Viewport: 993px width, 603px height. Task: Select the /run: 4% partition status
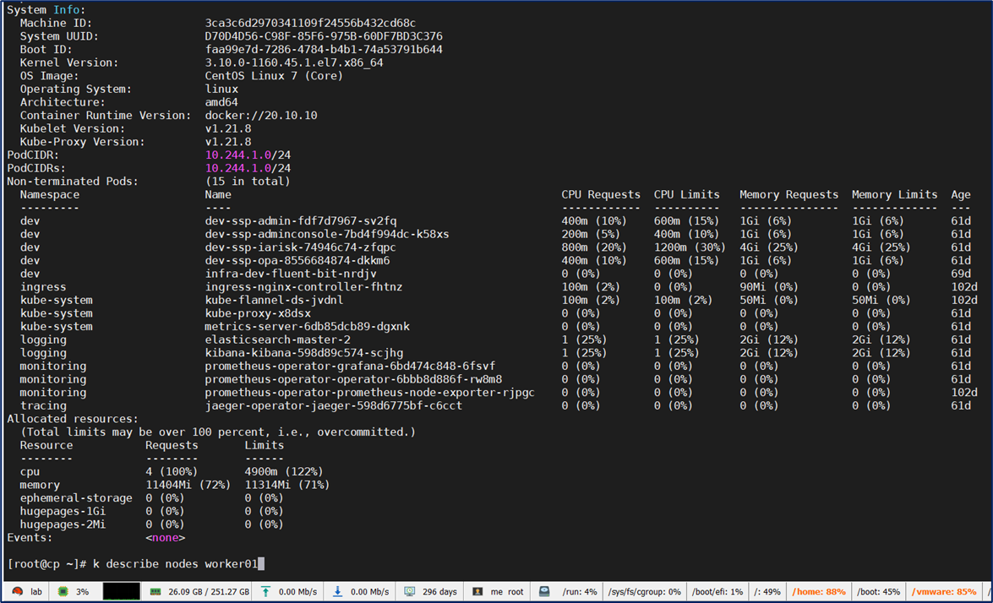[x=579, y=592]
